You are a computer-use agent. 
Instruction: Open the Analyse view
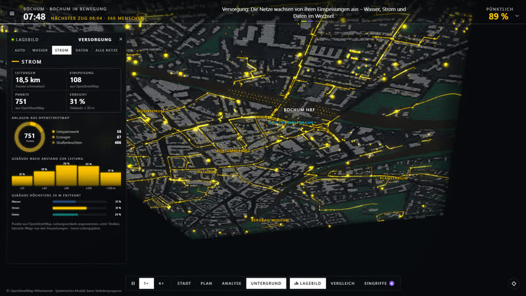click(x=231, y=284)
